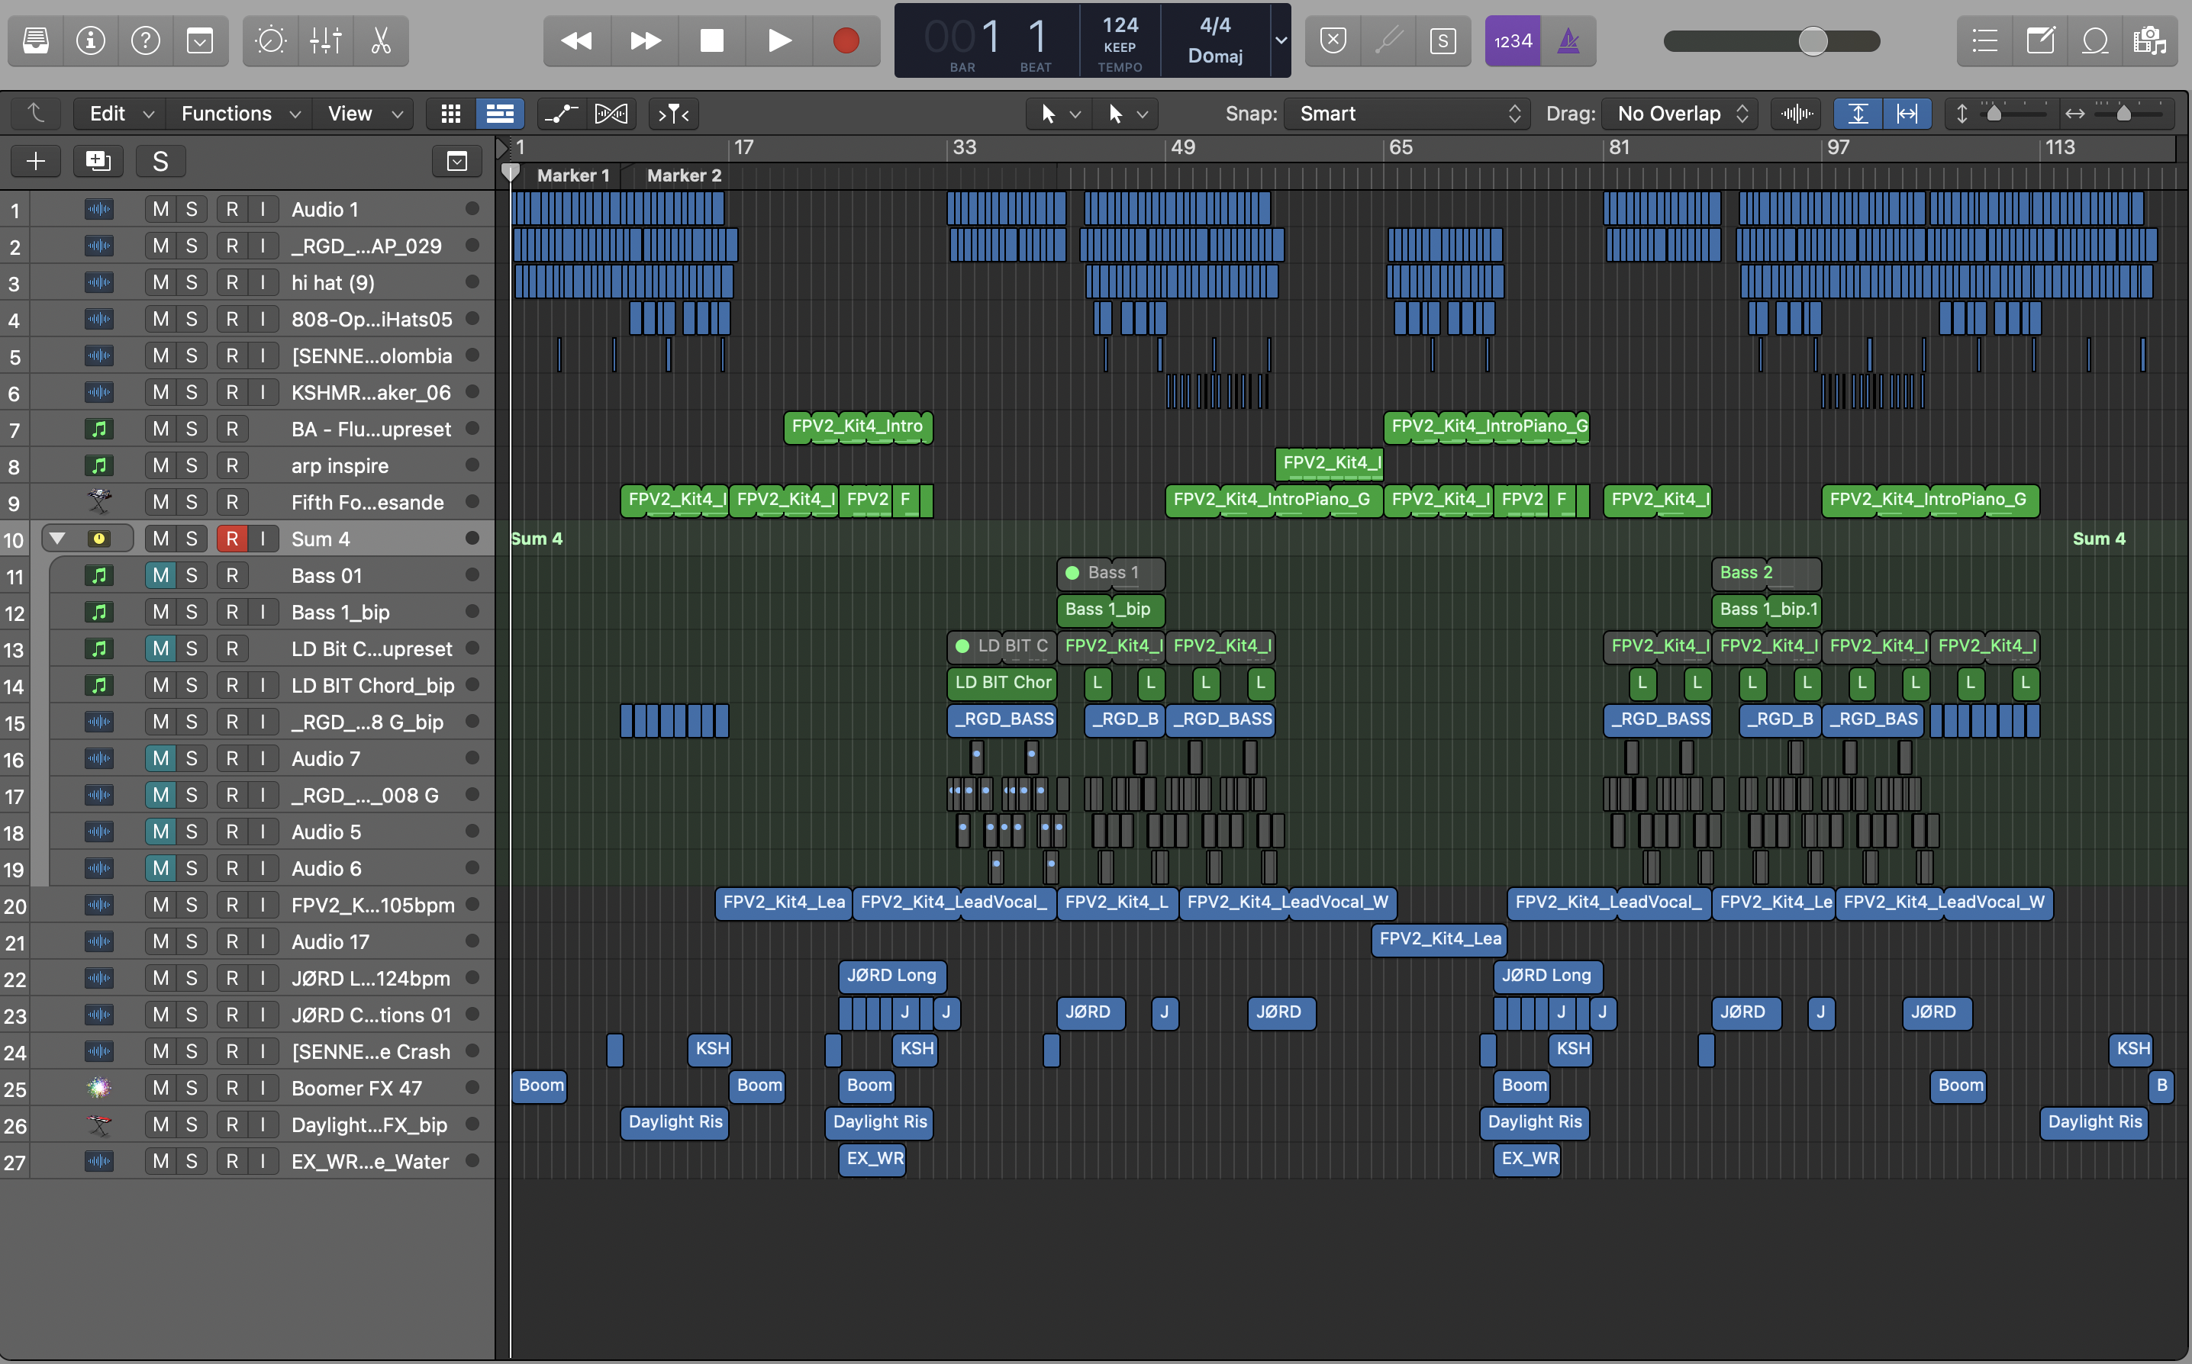Image resolution: width=2192 pixels, height=1364 pixels.
Task: Collapse the Sum 4 track stack triangle
Action: 56,539
